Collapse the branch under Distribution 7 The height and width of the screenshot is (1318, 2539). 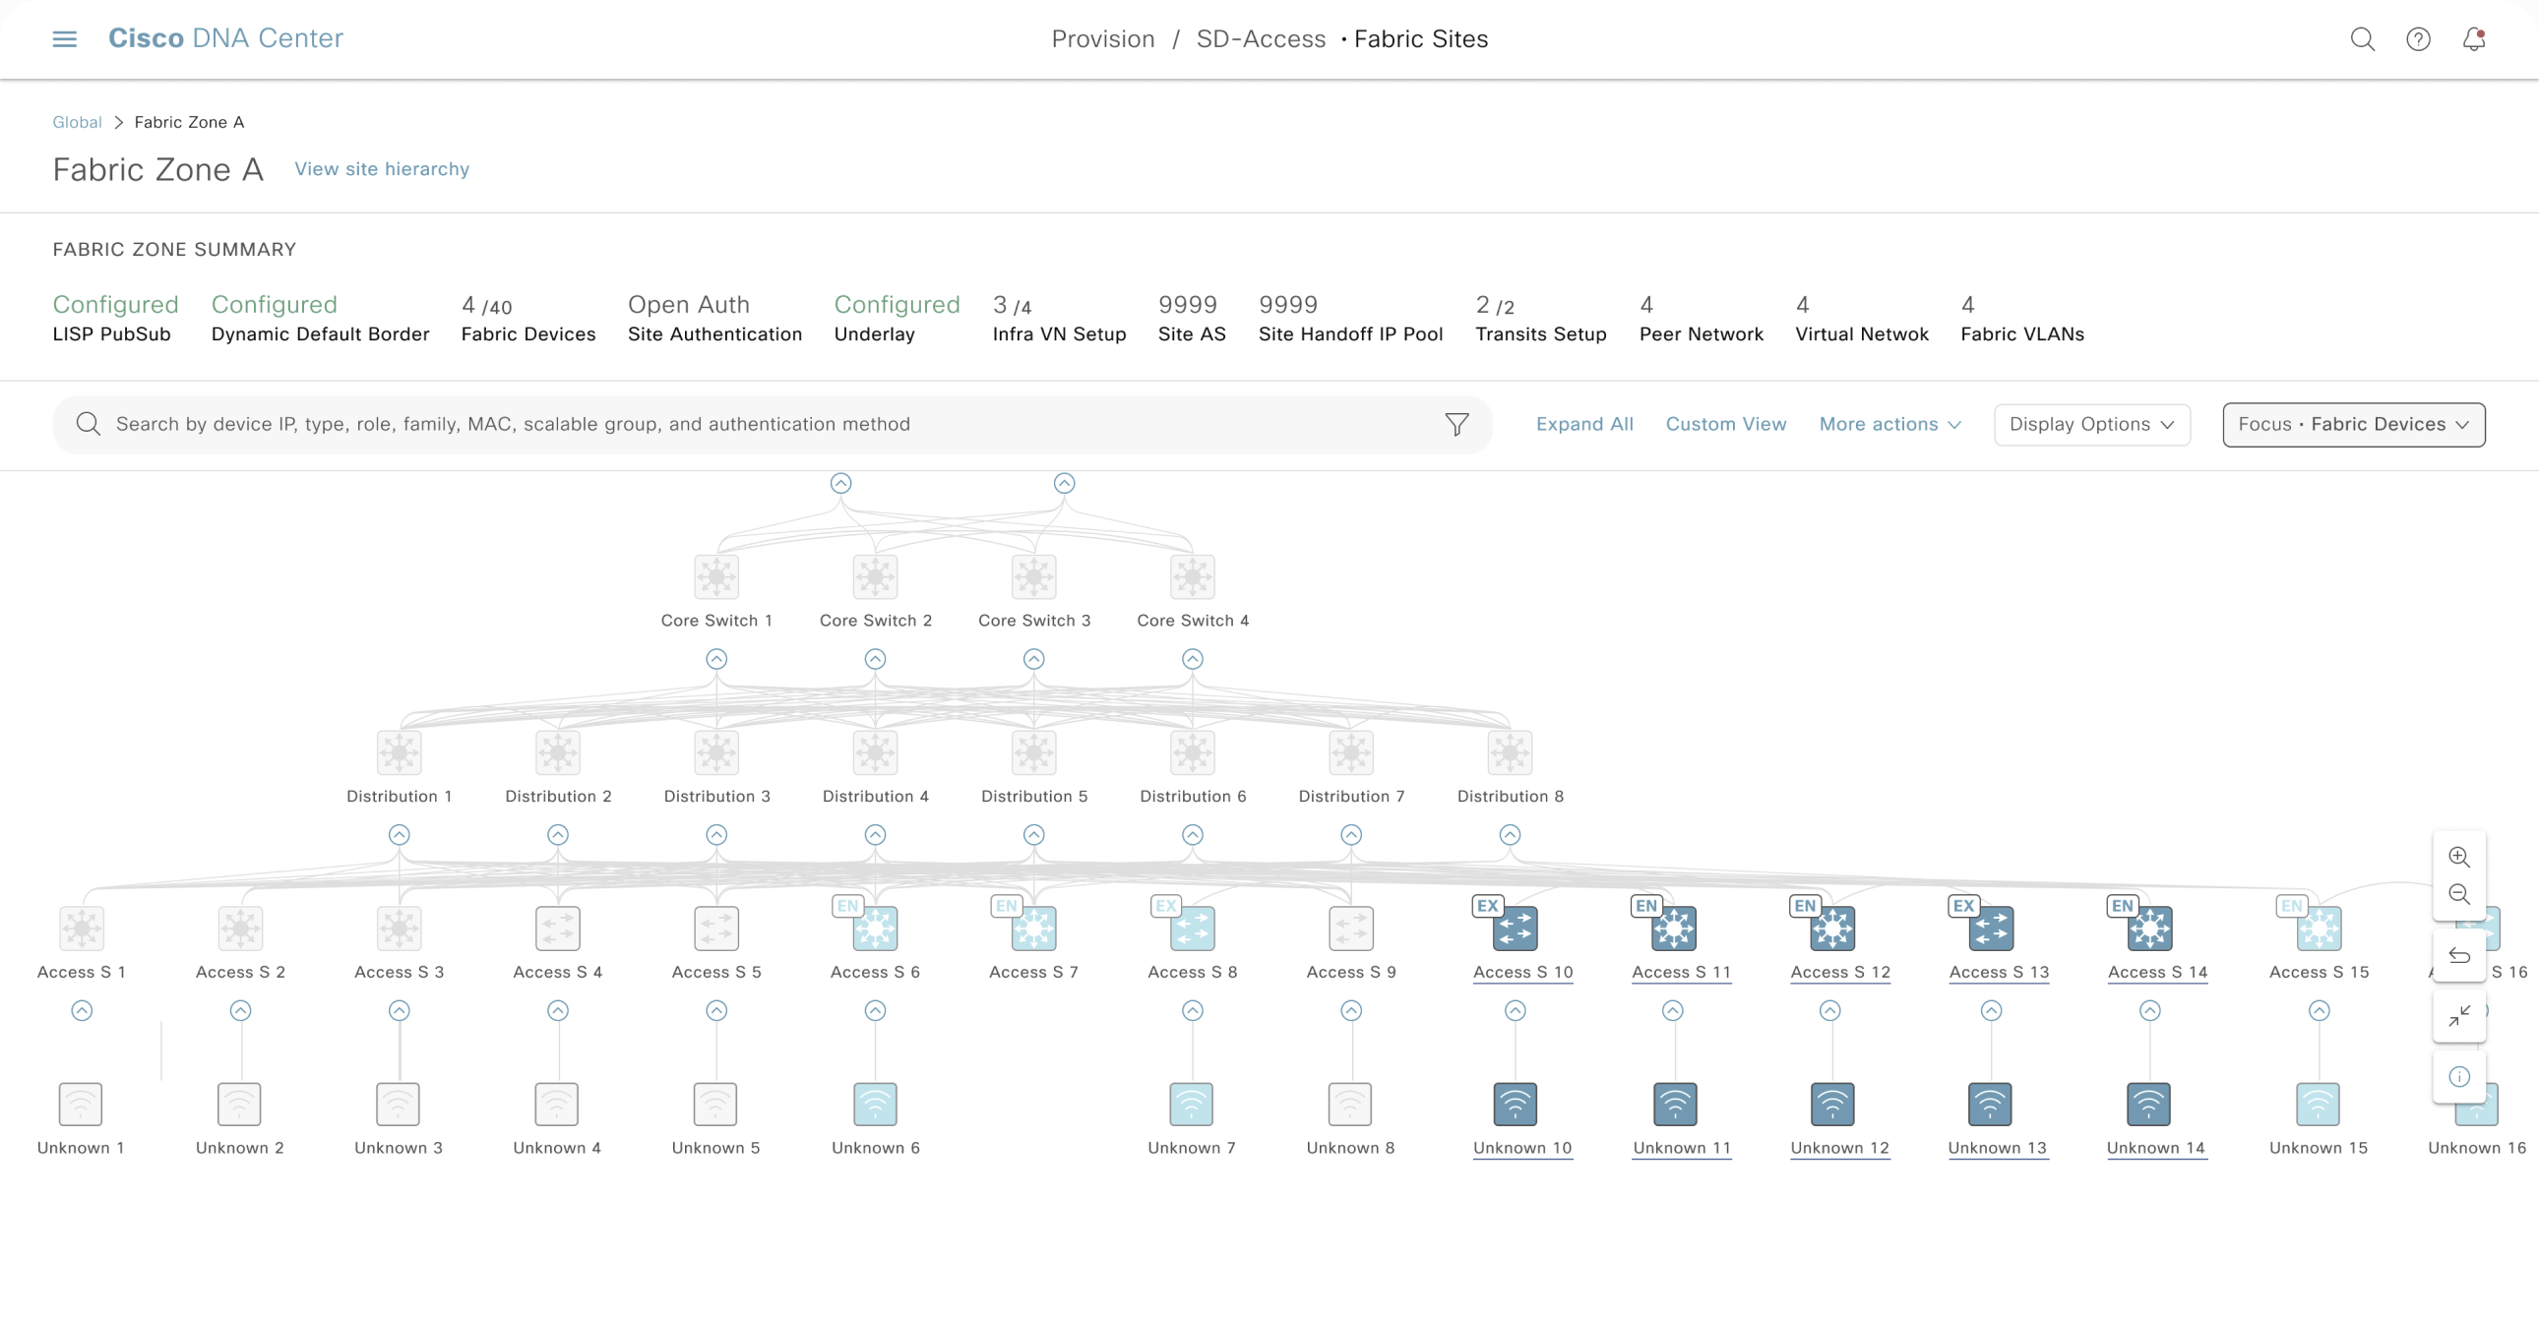click(1351, 835)
